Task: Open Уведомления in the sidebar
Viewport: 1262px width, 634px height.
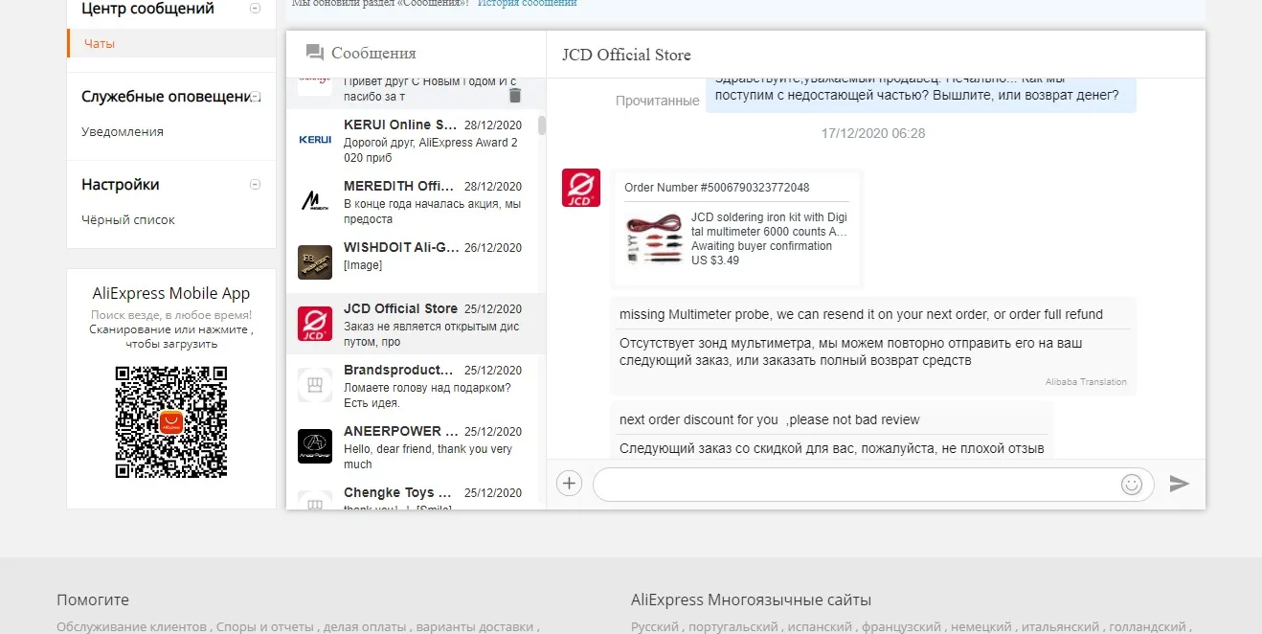Action: click(123, 131)
